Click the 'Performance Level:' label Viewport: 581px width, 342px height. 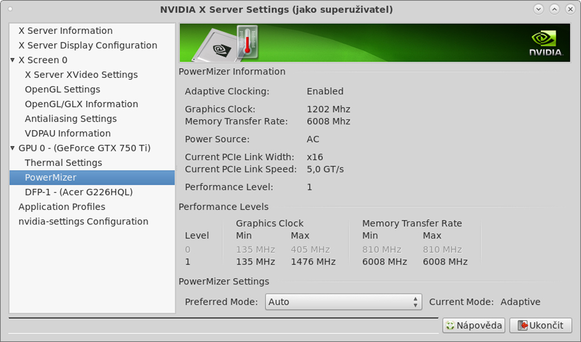pyautogui.click(x=229, y=187)
